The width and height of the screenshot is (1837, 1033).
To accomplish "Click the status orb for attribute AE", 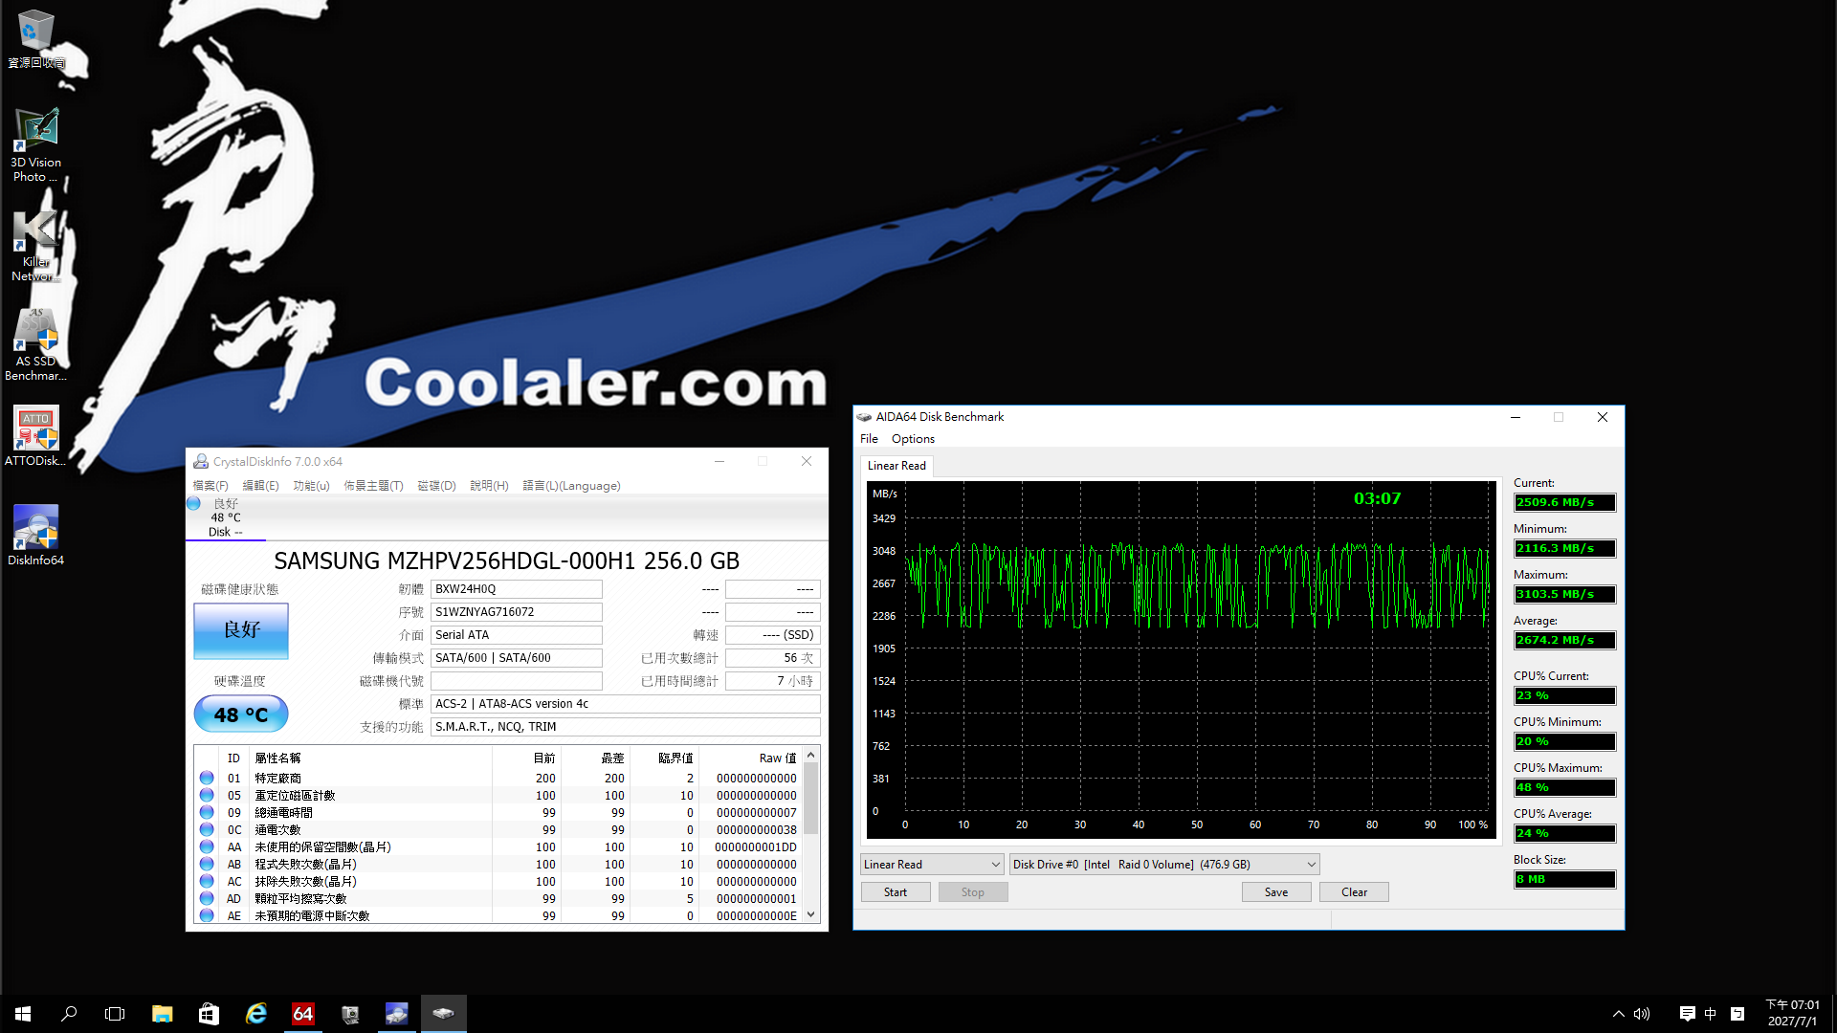I will [207, 915].
